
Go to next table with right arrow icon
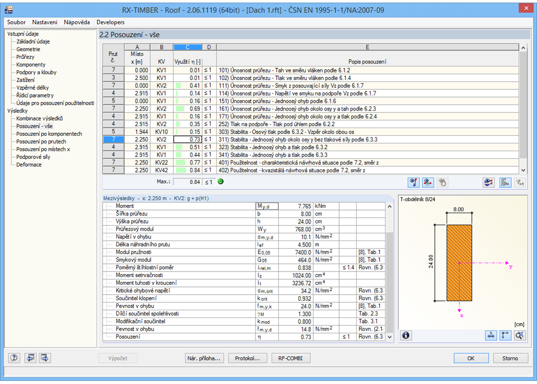pos(44,358)
